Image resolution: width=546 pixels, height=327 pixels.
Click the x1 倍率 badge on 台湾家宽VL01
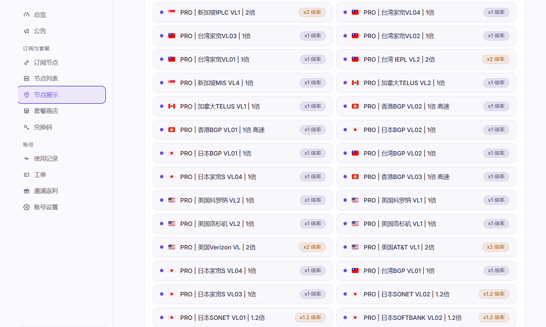point(313,59)
